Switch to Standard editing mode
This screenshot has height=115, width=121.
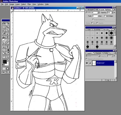point(4,69)
